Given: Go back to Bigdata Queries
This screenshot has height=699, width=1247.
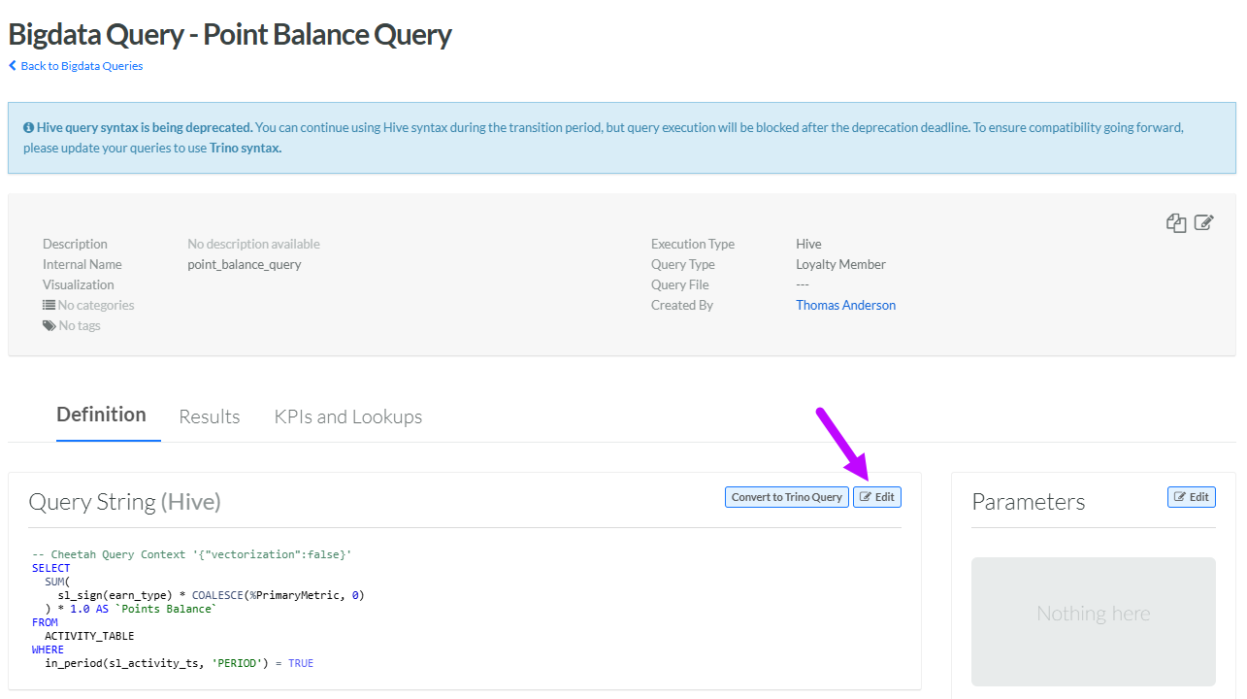Looking at the screenshot, I should [76, 66].
